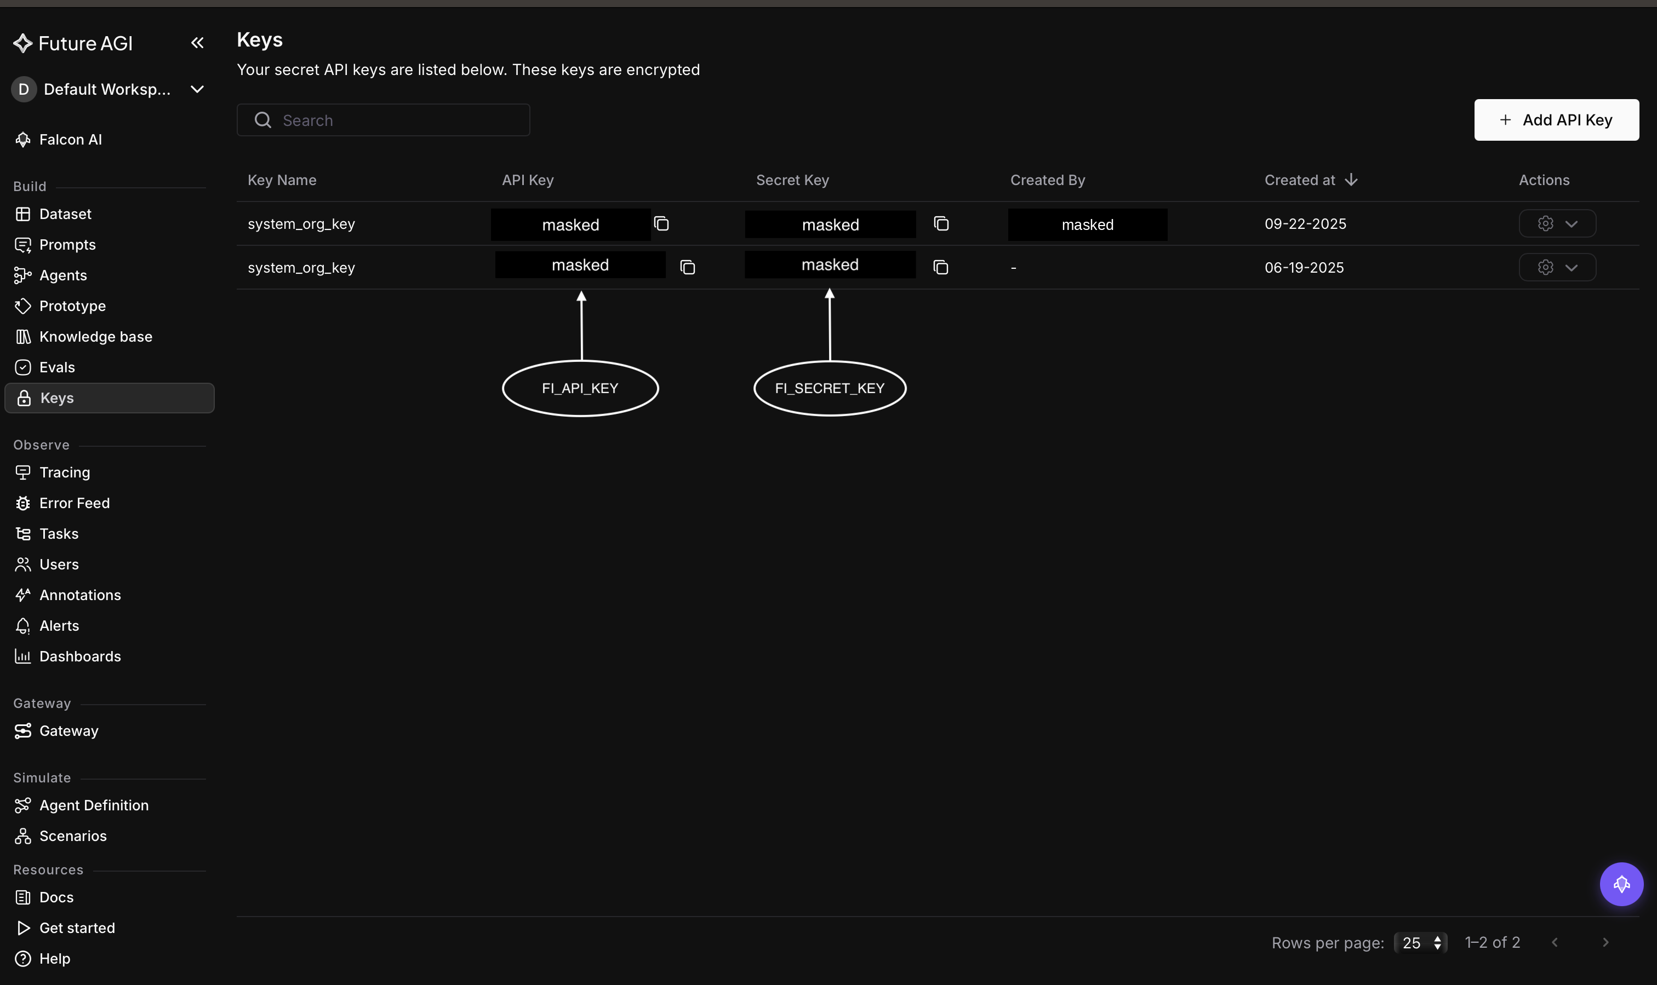Click the 09-22-2025 created date

[1305, 224]
